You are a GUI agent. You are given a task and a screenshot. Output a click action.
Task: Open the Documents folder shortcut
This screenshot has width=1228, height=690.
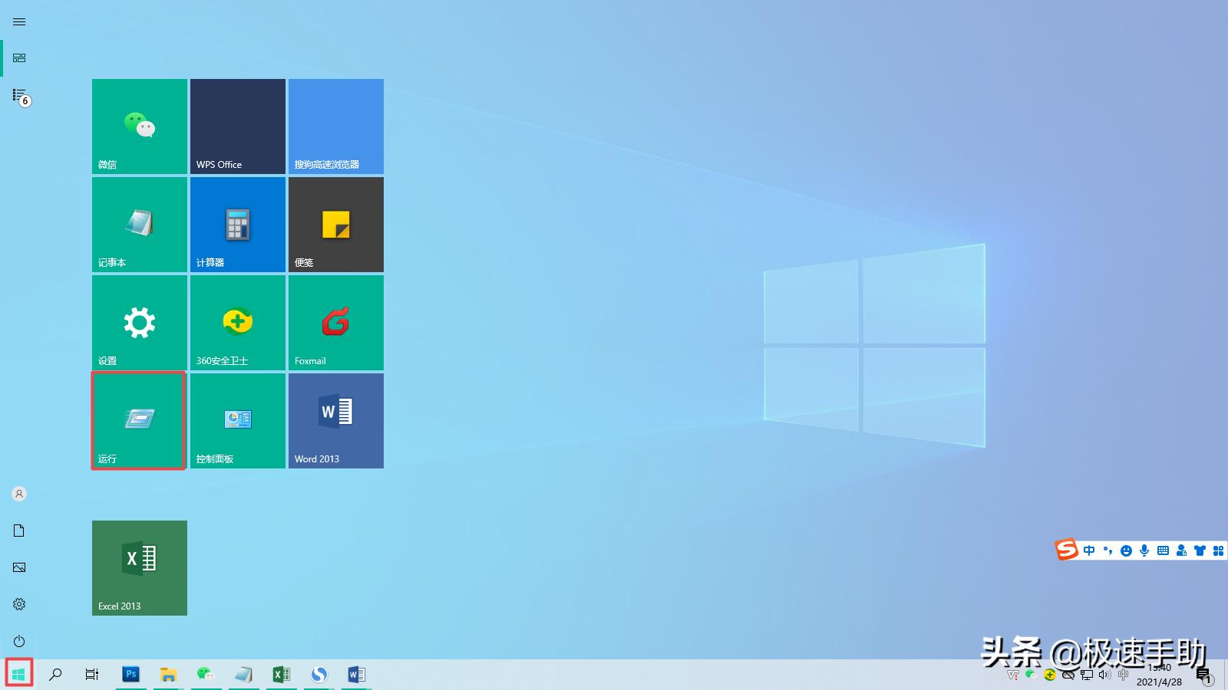tap(19, 531)
